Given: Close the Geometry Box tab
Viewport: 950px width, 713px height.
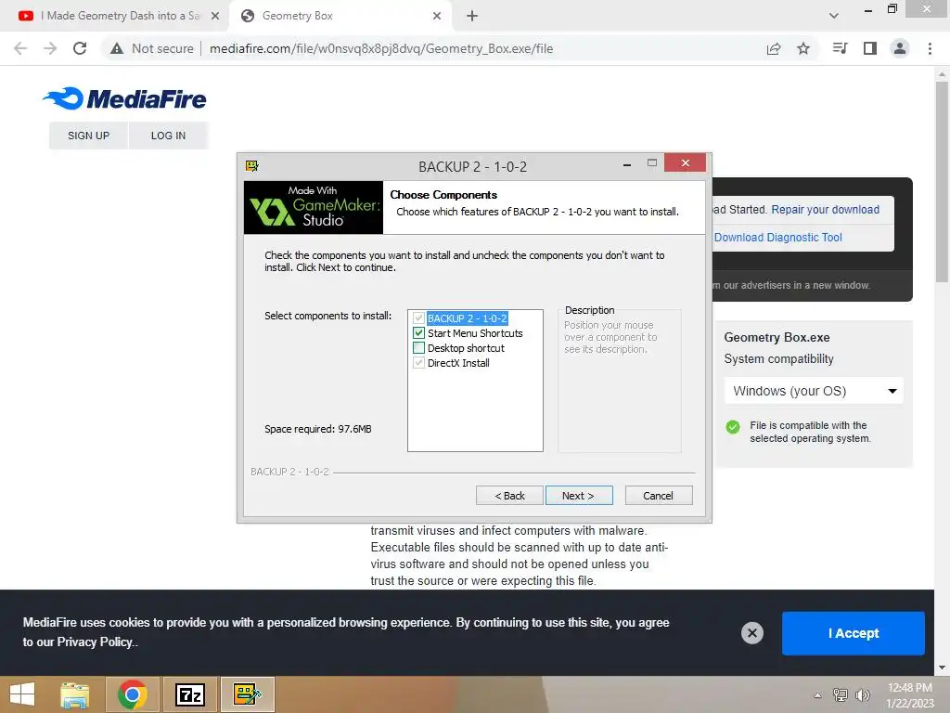Looking at the screenshot, I should tap(437, 16).
